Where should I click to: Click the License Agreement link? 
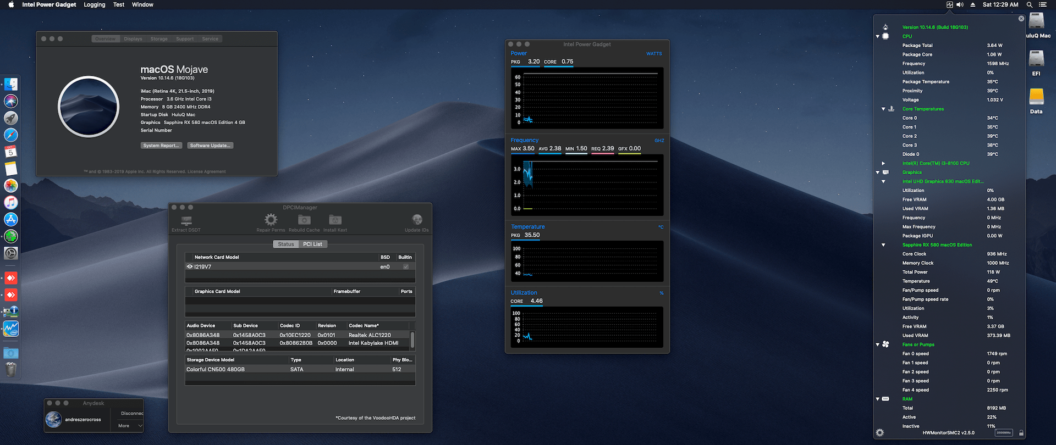point(206,172)
